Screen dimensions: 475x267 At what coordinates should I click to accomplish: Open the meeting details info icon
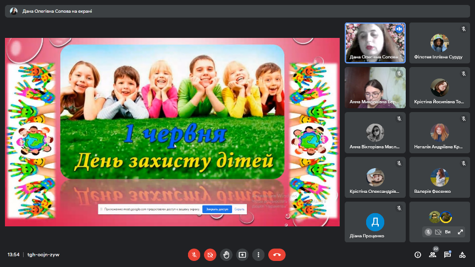point(418,255)
